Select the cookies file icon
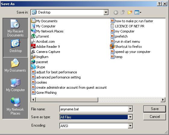The height and width of the screenshot is (135, 169). coord(33,82)
